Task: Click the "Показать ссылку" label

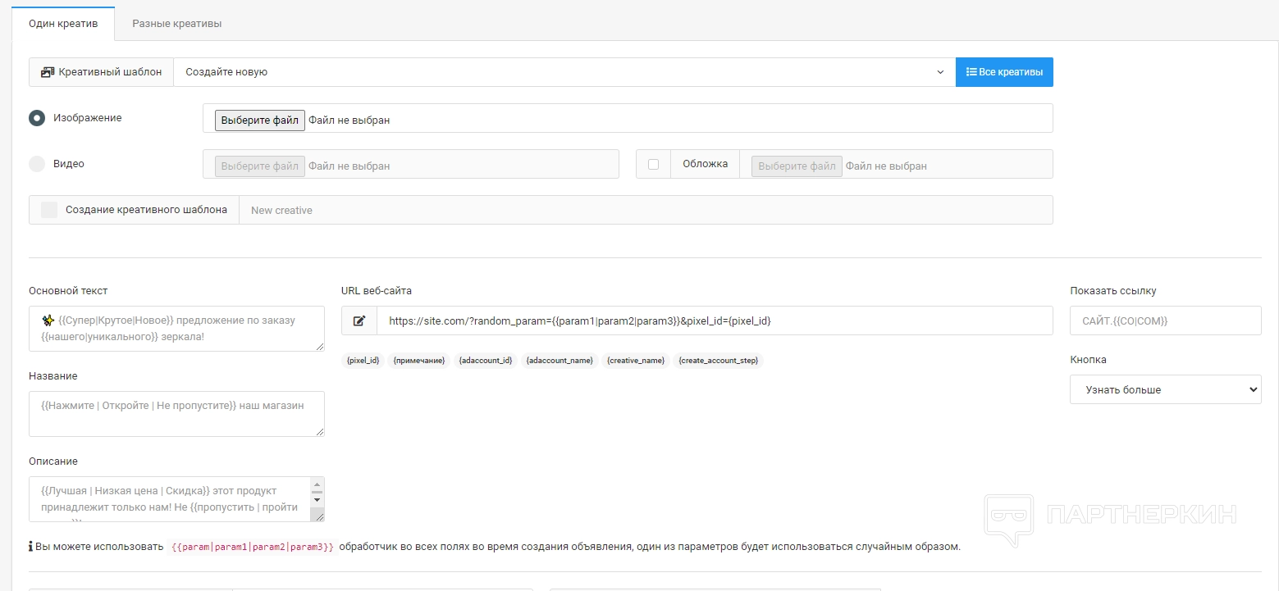Action: [1113, 290]
